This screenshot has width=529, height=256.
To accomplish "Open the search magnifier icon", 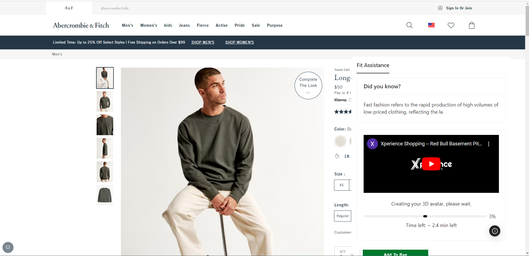I will [409, 25].
